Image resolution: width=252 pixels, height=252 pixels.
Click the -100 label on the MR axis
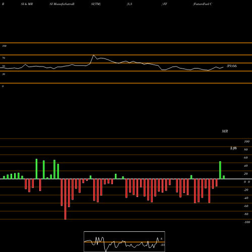coord(247,222)
